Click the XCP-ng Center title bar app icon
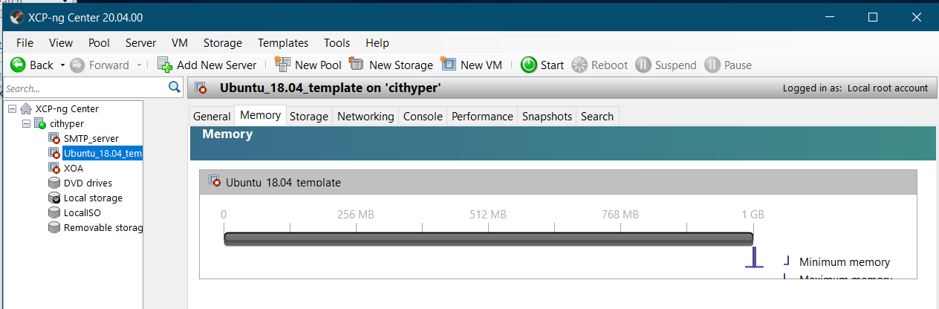Image resolution: width=939 pixels, height=309 pixels. coord(17,17)
